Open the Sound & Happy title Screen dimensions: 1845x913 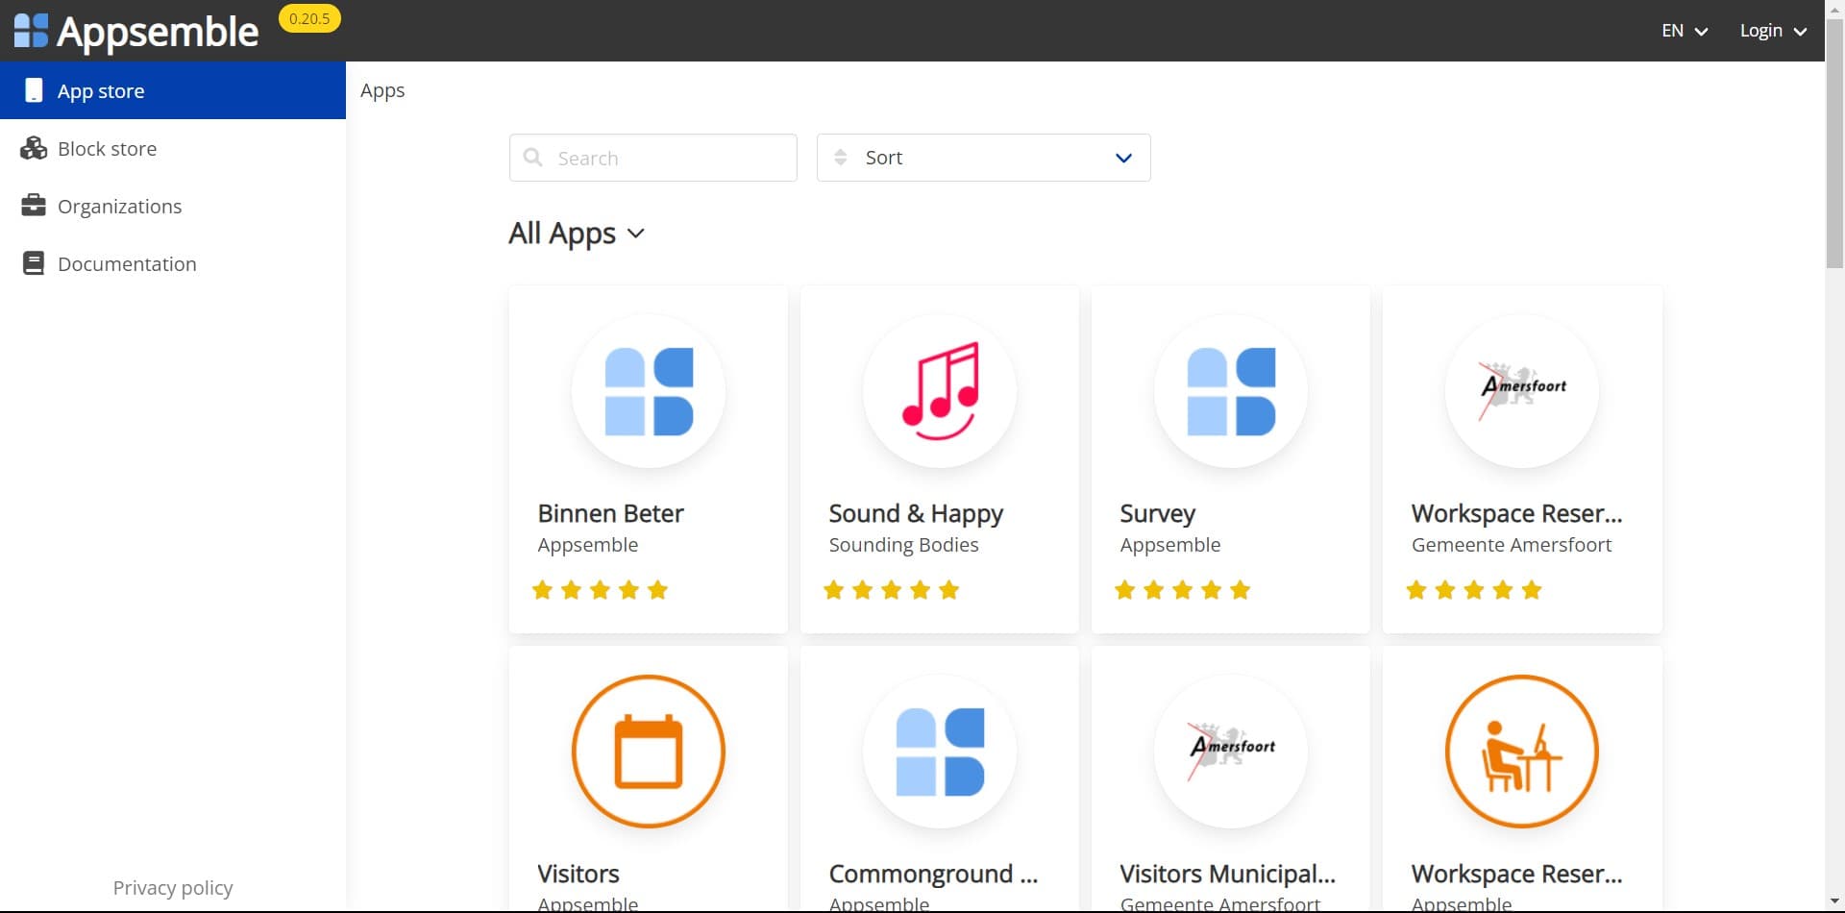(x=916, y=514)
